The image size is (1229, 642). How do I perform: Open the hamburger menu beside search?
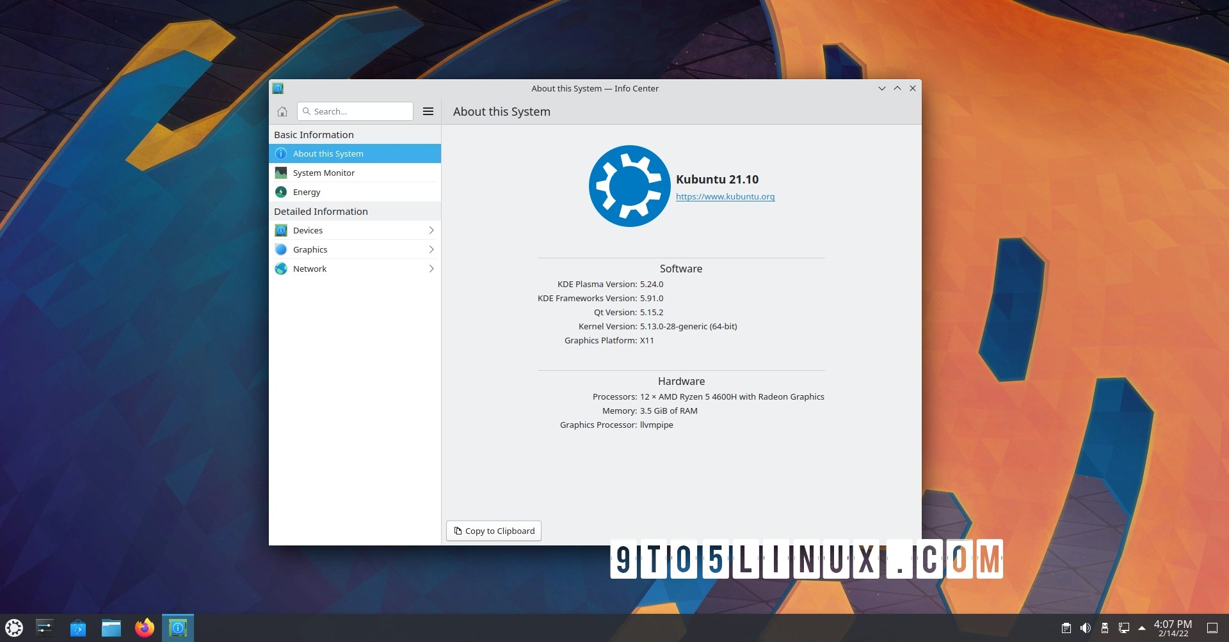[x=428, y=111]
